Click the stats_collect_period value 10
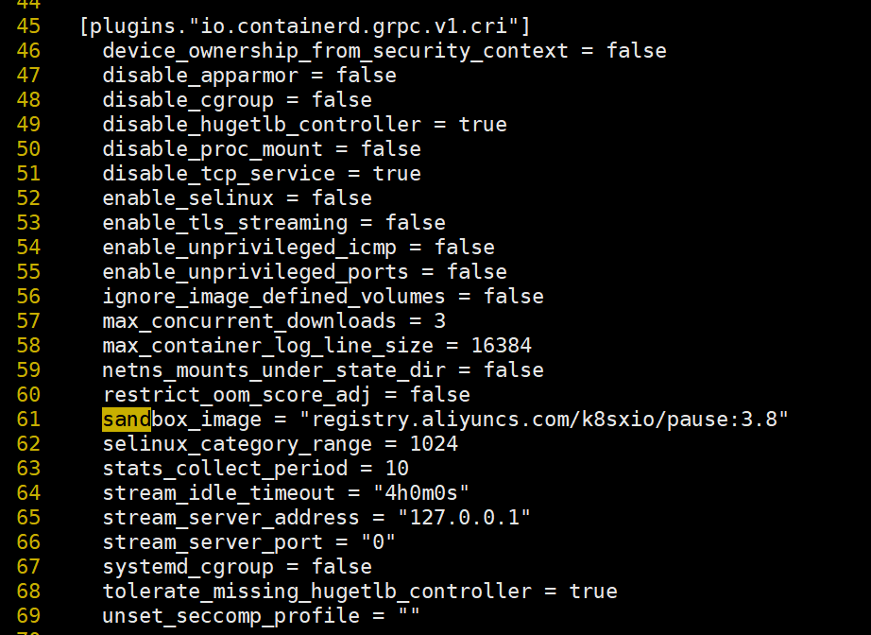 pos(397,469)
